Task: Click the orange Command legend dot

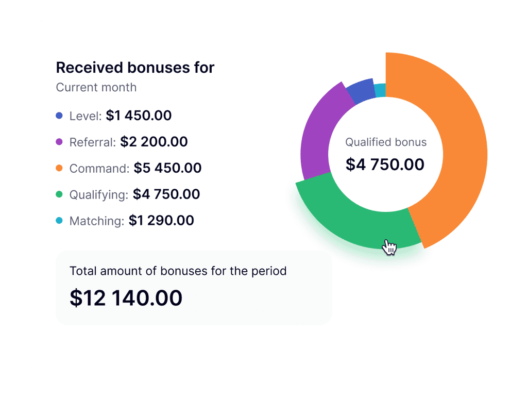Action: (59, 168)
